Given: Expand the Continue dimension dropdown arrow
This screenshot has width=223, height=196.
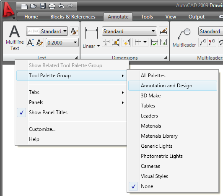Looking at the screenshot, I should [145, 42].
